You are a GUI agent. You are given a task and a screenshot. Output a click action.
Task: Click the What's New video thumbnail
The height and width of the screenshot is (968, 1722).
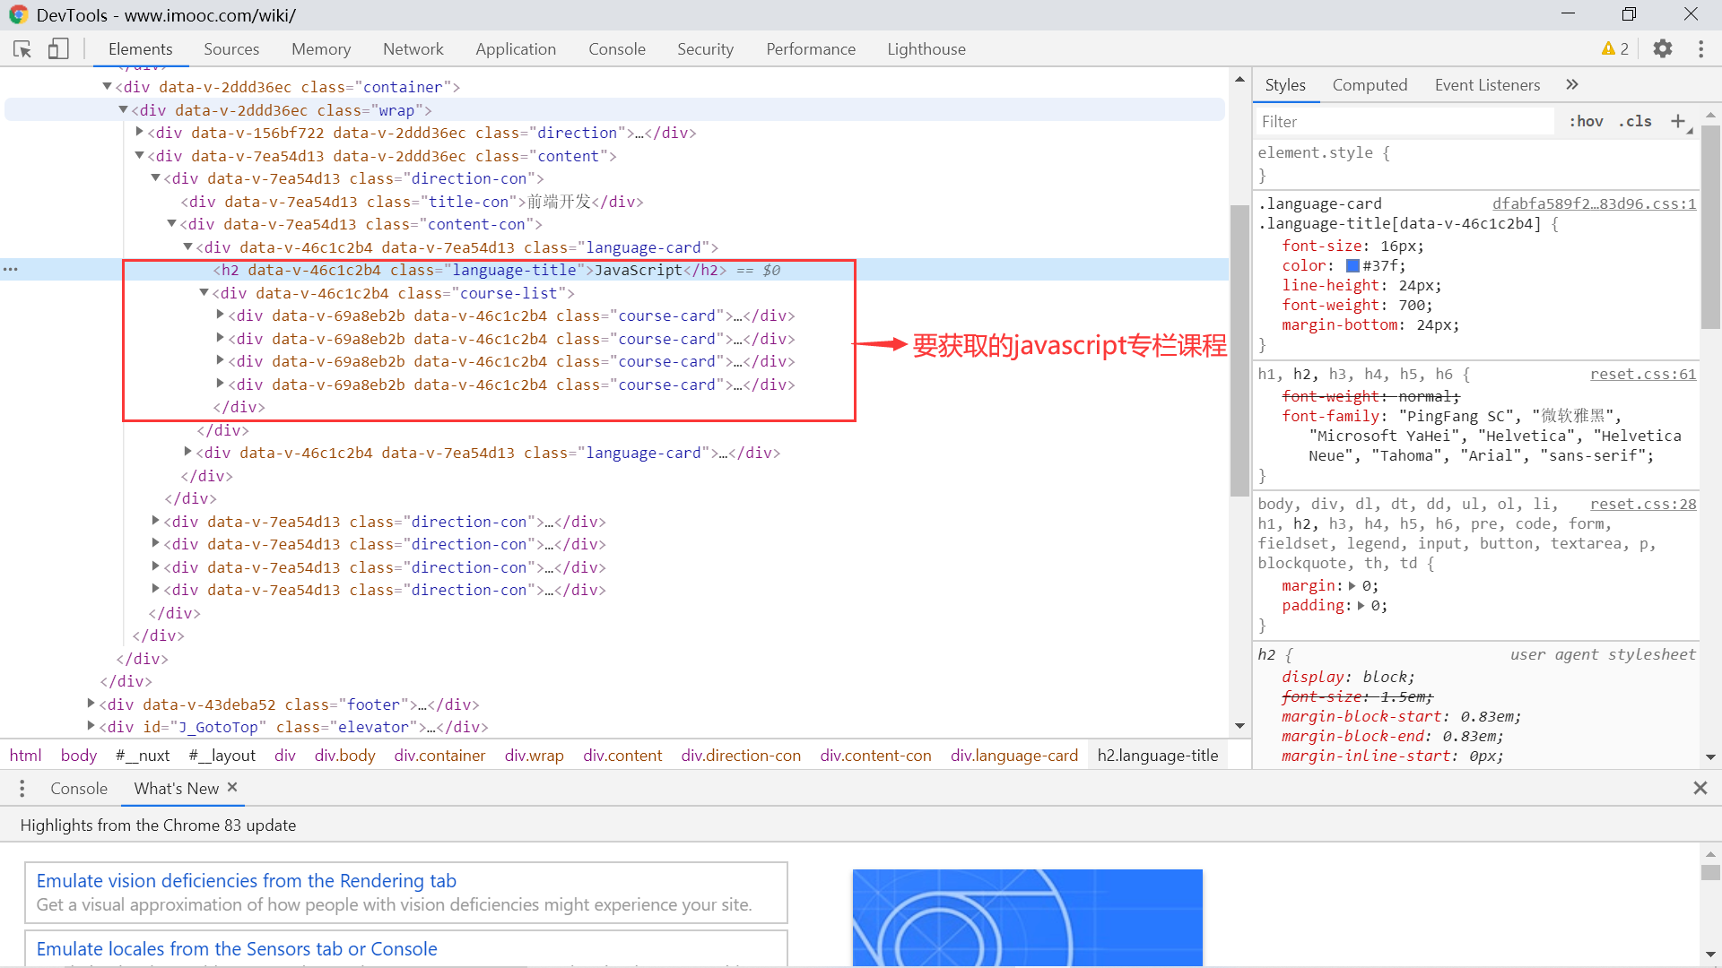(x=1027, y=918)
